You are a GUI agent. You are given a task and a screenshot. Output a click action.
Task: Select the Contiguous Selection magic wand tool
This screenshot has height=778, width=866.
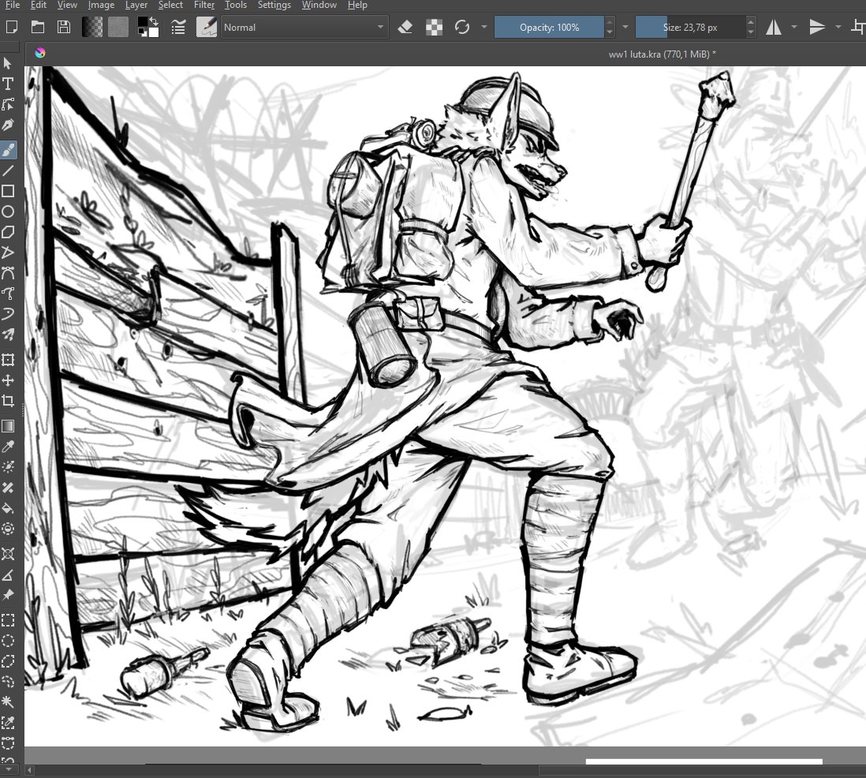pos(8,701)
